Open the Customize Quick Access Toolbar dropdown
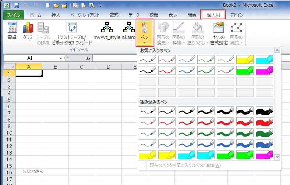Image resolution: width=290 pixels, height=185 pixels. (x=100, y=6)
